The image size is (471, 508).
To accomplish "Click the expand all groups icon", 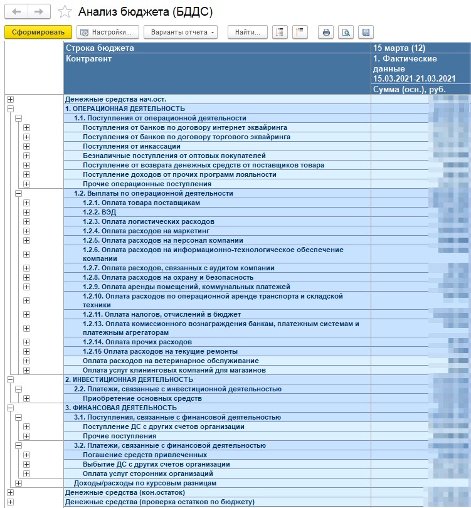I will coord(280,32).
